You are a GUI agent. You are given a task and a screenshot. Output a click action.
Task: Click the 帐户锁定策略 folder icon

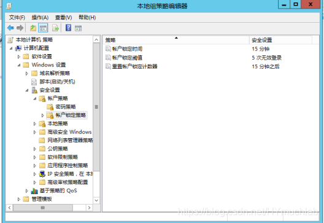(x=50, y=115)
